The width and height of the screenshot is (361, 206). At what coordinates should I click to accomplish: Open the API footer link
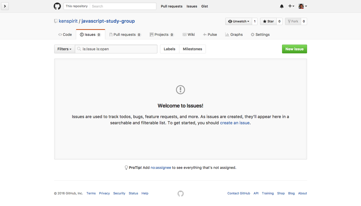(256, 193)
